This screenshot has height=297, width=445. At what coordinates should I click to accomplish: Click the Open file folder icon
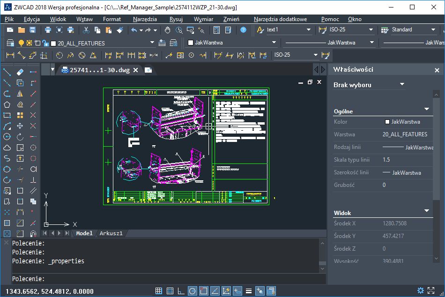21,30
